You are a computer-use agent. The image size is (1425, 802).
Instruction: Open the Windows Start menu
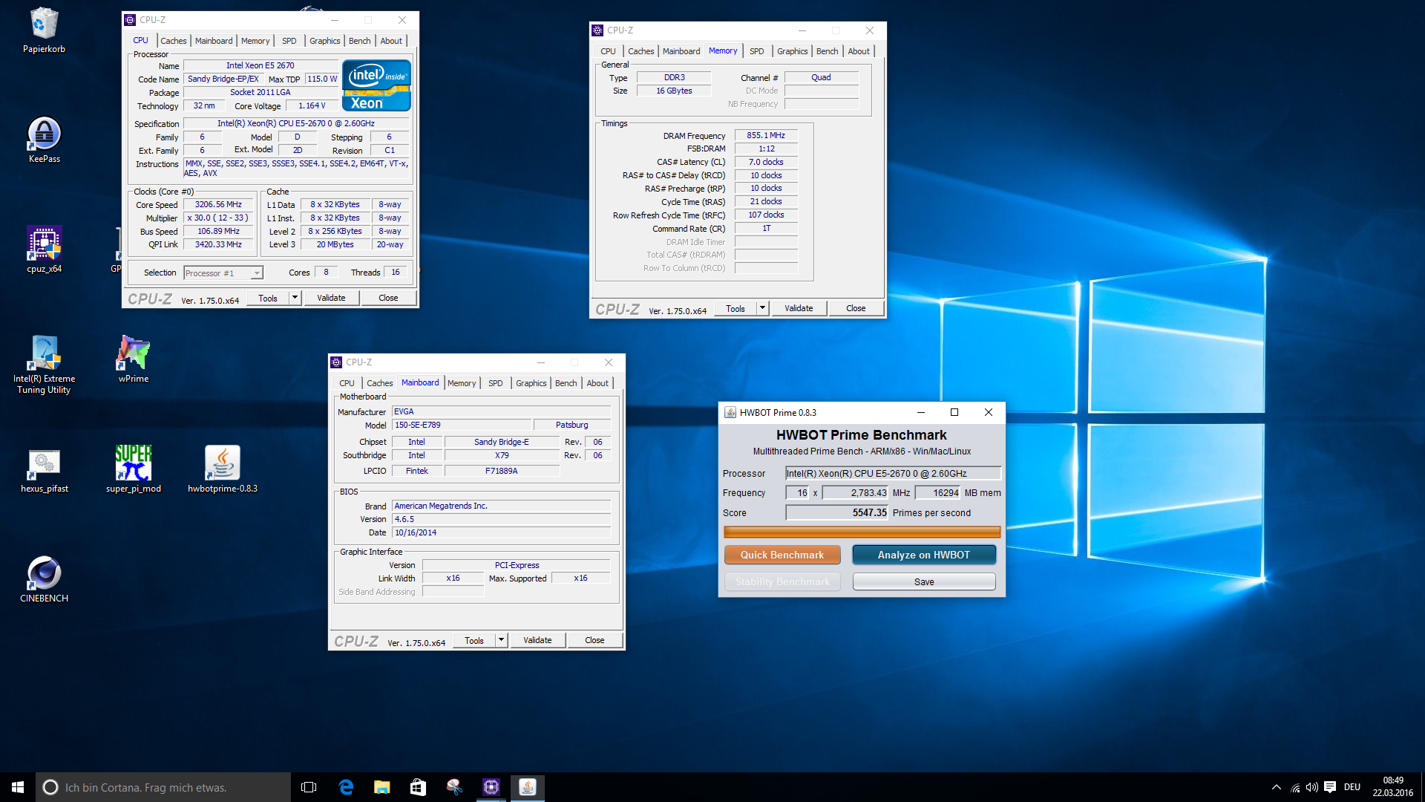pyautogui.click(x=18, y=787)
